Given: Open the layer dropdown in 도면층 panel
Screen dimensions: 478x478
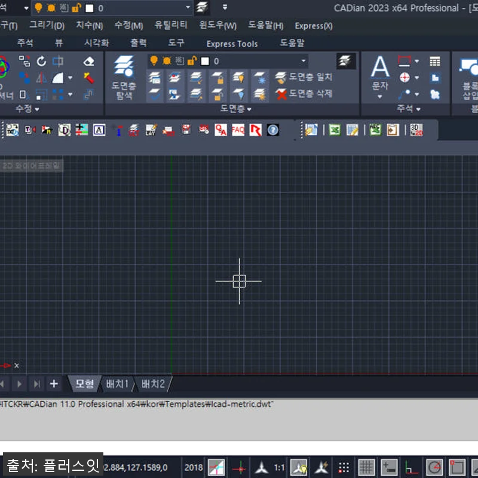Looking at the screenshot, I should [x=304, y=61].
